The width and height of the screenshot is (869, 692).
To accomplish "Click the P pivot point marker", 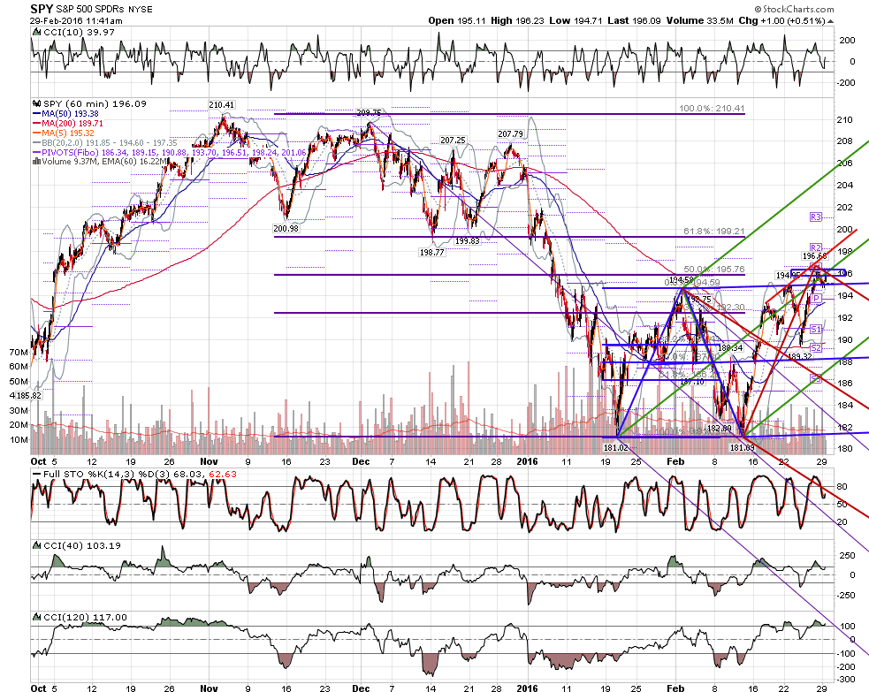I will point(816,299).
